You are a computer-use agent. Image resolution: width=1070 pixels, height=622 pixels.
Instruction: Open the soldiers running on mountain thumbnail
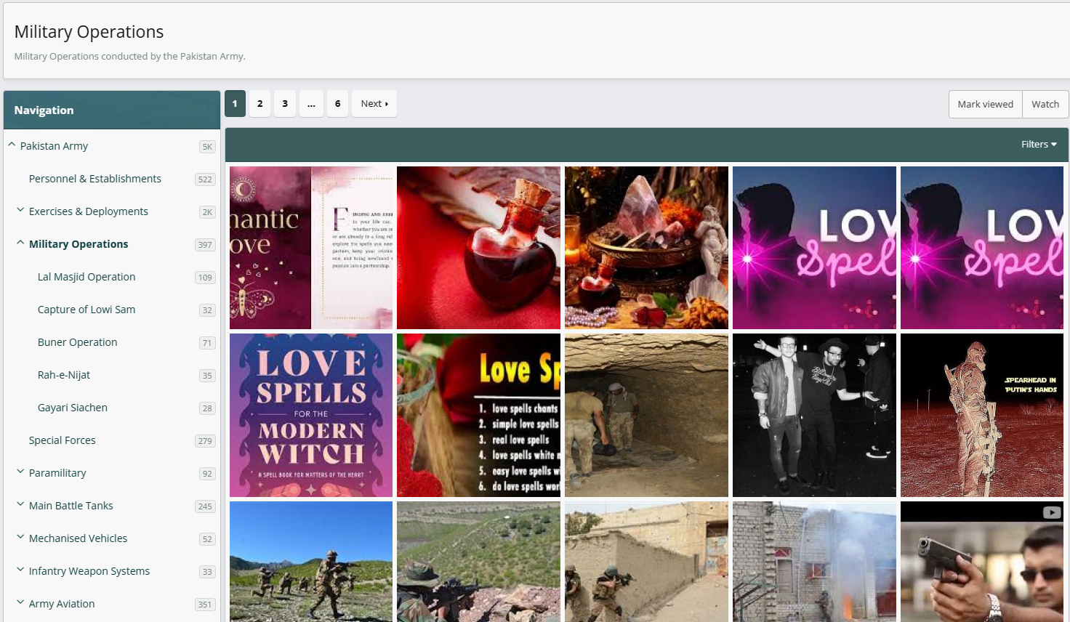point(311,562)
